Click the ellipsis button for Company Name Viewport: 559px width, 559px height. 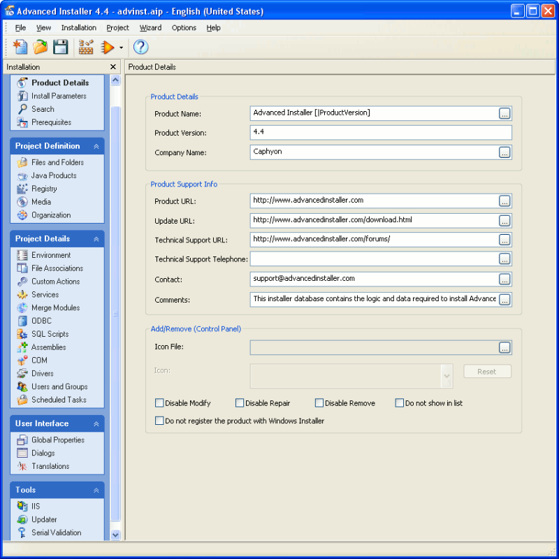pos(504,152)
